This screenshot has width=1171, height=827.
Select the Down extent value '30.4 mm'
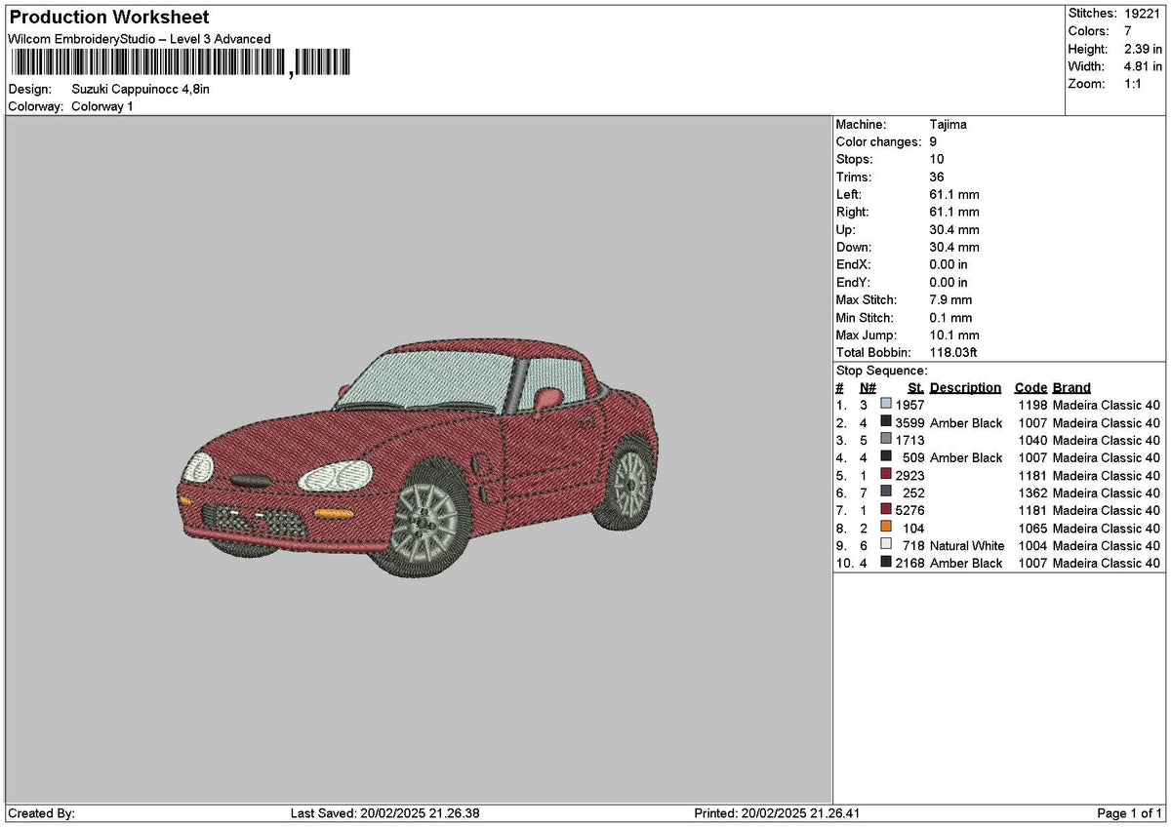(x=954, y=248)
